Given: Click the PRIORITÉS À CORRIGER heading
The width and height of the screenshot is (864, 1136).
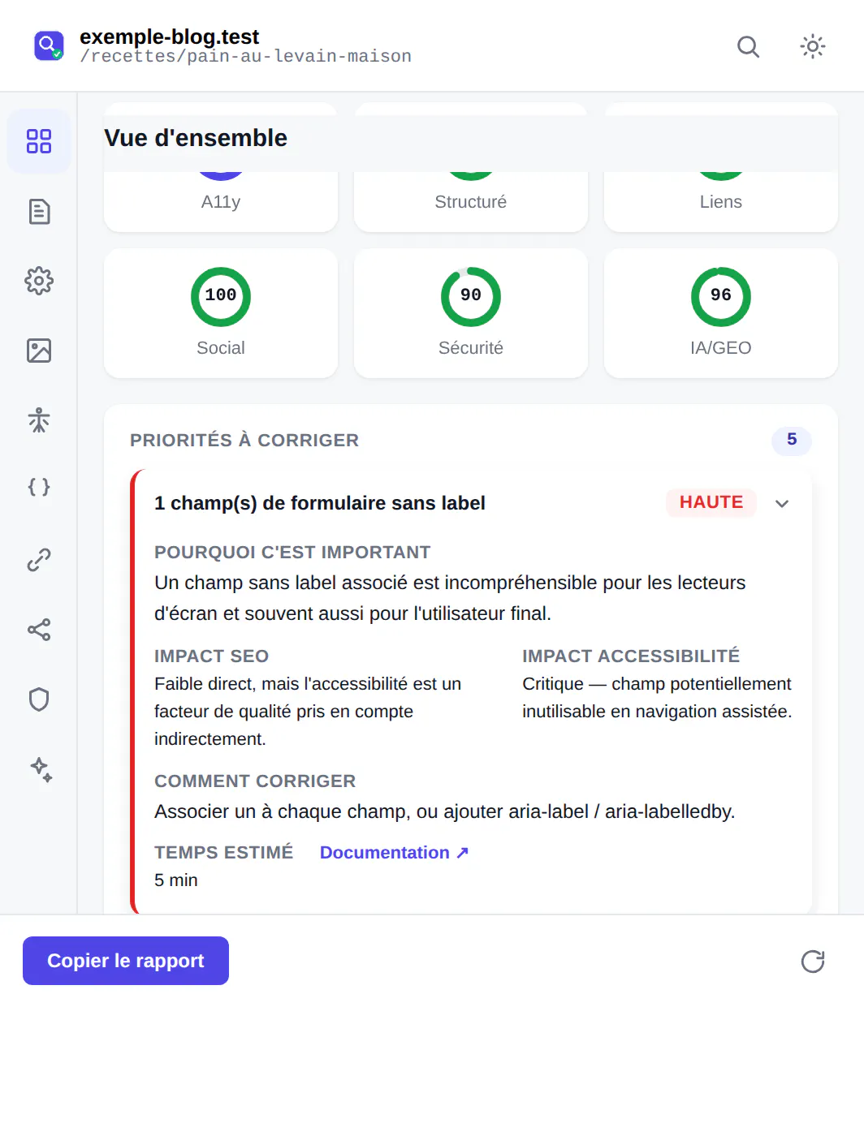Looking at the screenshot, I should [244, 440].
